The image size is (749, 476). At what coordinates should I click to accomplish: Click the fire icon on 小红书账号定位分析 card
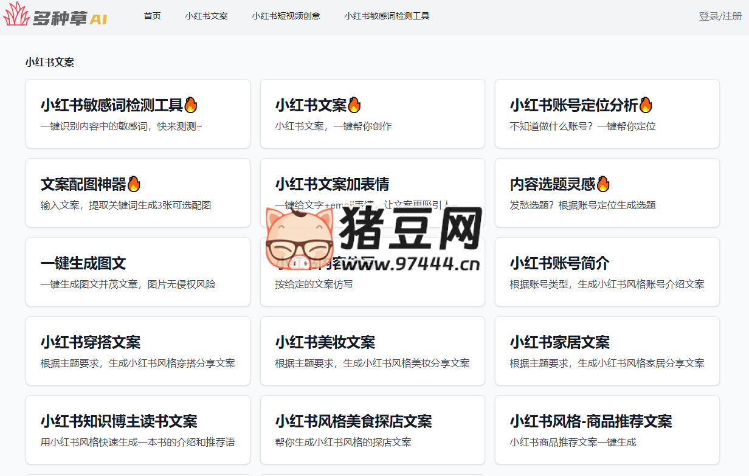(645, 105)
